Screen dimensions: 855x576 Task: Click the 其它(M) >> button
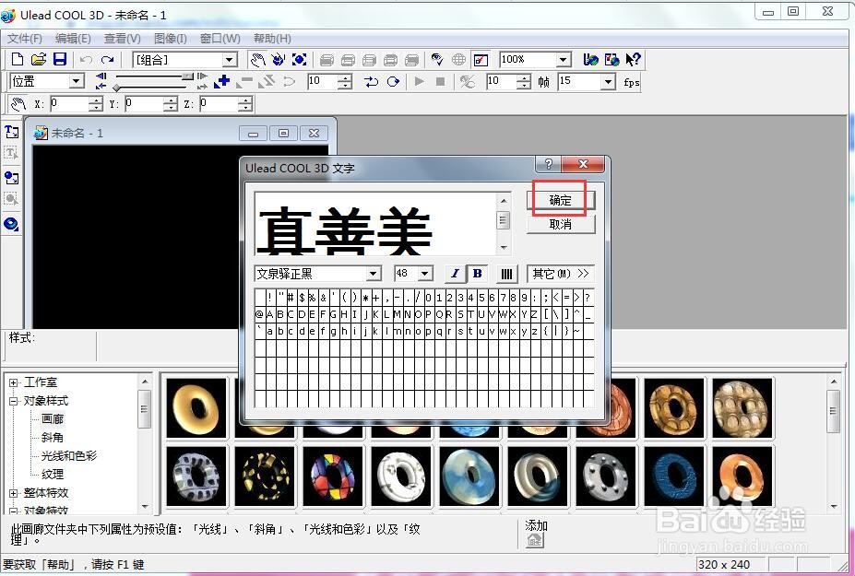click(561, 274)
